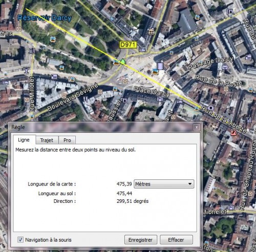Switch to the Trajet tab

(47, 140)
